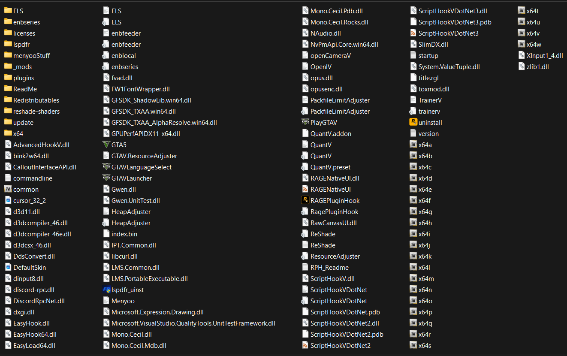Select the x64t archive icon
567x356 pixels.
522,11
